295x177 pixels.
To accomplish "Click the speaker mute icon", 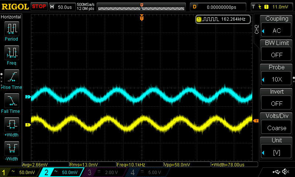I will [285, 172].
